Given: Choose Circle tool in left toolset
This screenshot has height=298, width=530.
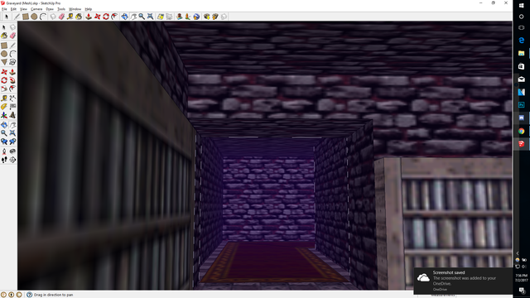Looking at the screenshot, I should coord(4,53).
